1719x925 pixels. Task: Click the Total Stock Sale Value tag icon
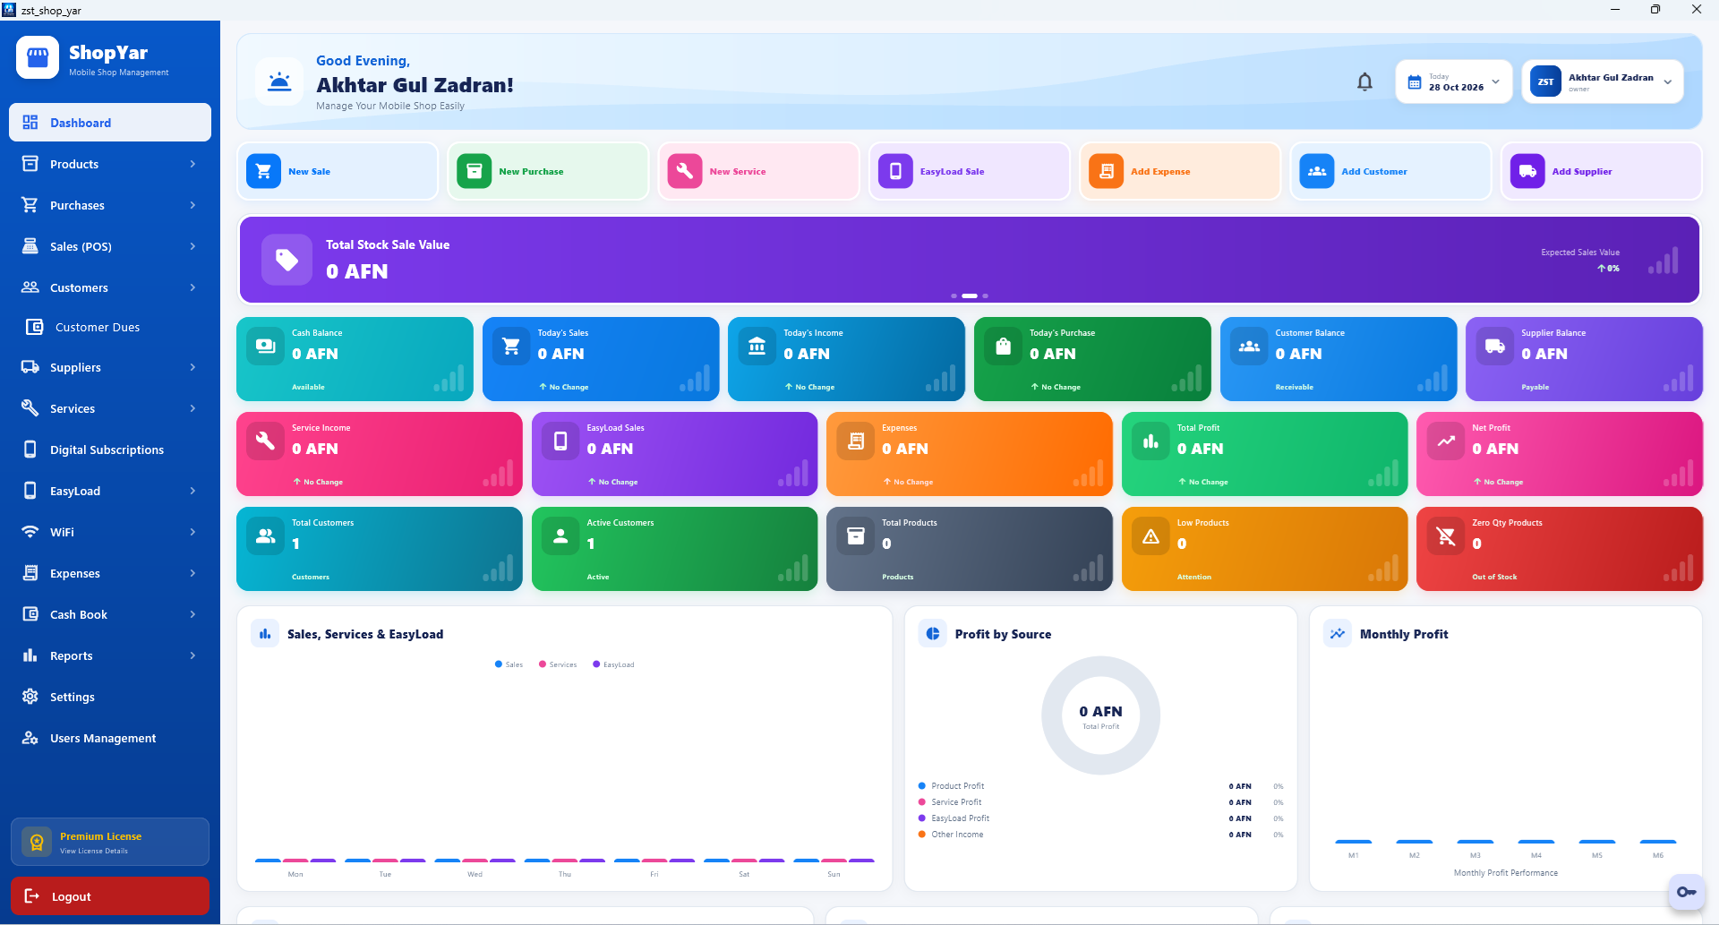[286, 260]
